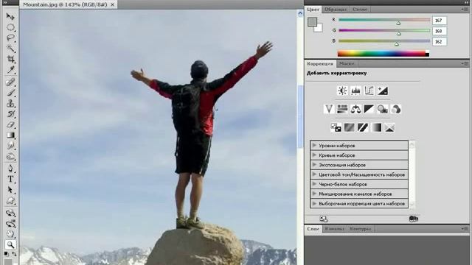Select the Eyedropper tool

pyautogui.click(x=10, y=70)
